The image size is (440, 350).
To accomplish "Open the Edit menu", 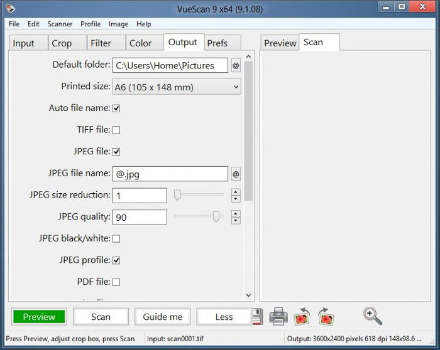I will point(33,24).
